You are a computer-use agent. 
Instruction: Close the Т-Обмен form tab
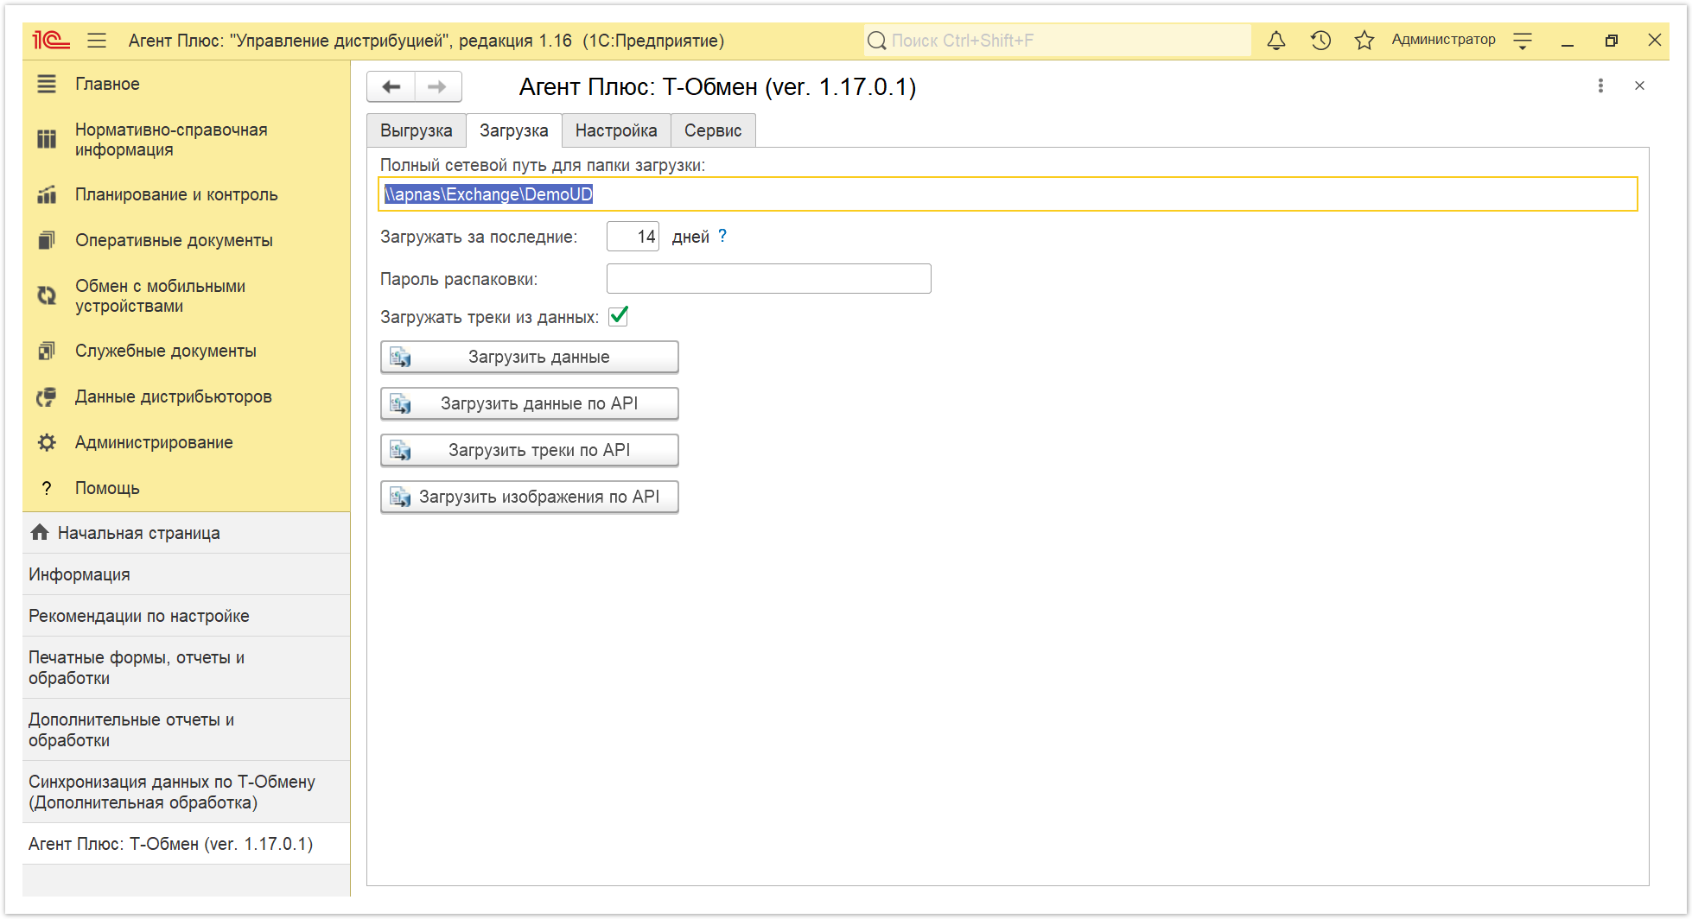coord(1639,86)
